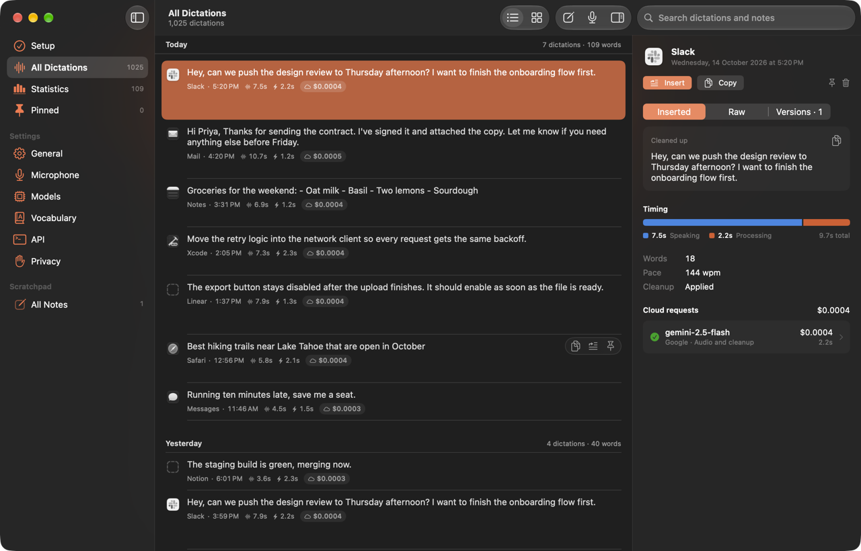Click the $0.0005 cost badge on Mail row
Viewport: 861px width, 551px height.
pyautogui.click(x=323, y=156)
